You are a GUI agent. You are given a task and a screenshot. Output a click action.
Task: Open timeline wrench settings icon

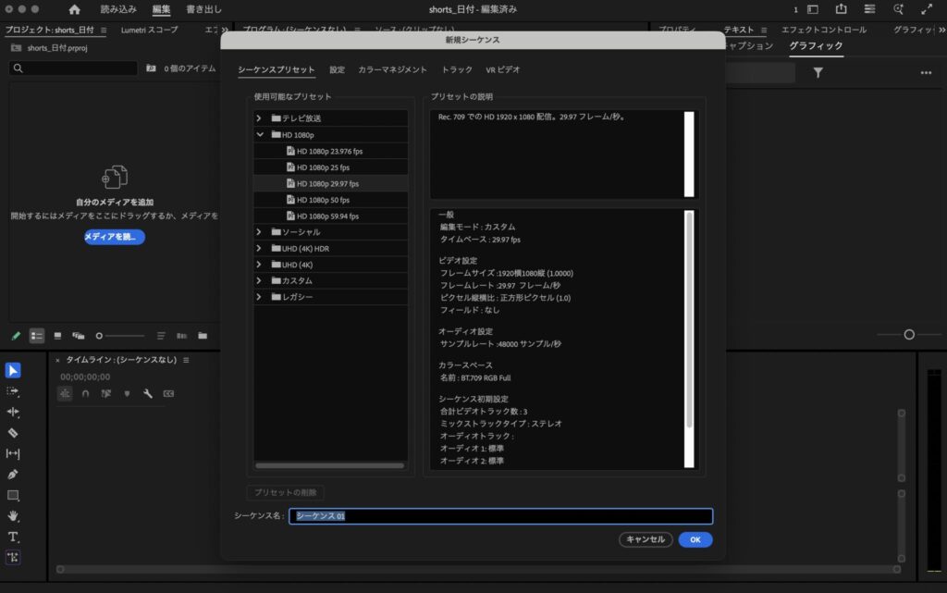click(x=147, y=393)
